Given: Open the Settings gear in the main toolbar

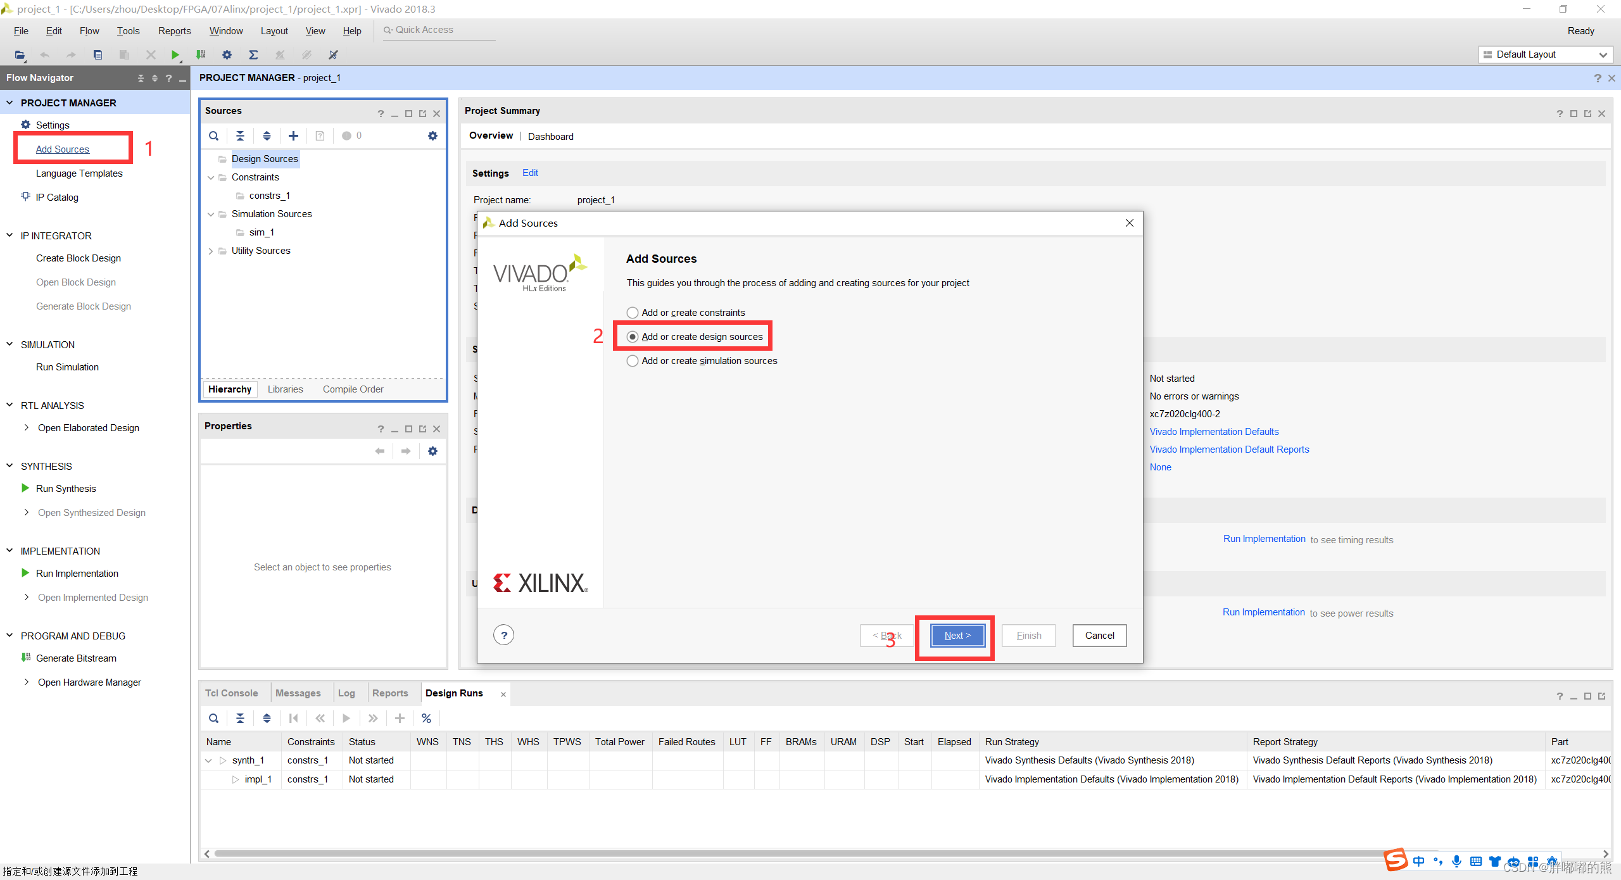Looking at the screenshot, I should point(227,55).
